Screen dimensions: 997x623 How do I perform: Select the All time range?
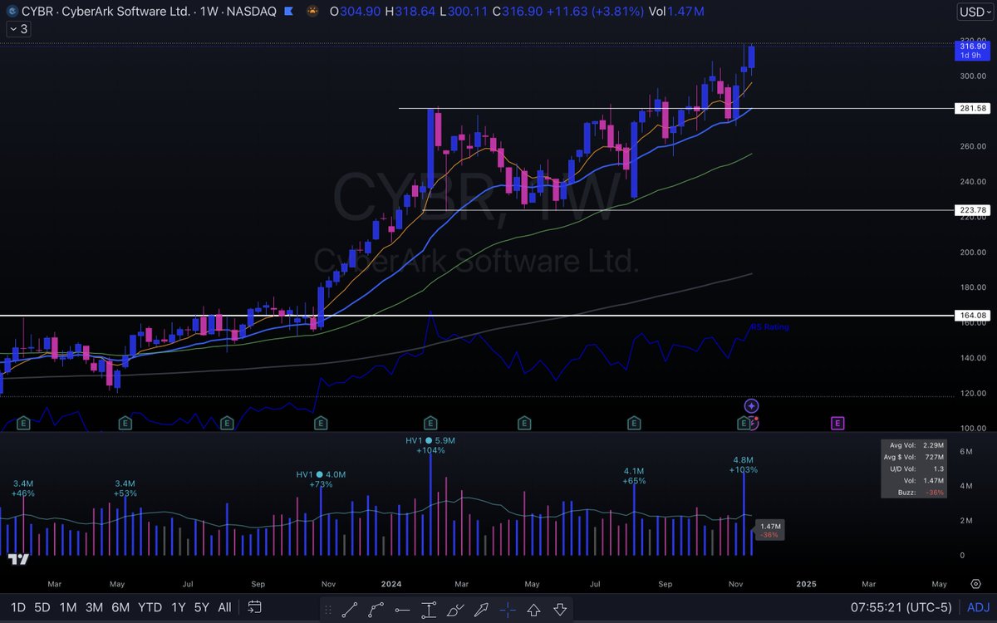(x=224, y=607)
